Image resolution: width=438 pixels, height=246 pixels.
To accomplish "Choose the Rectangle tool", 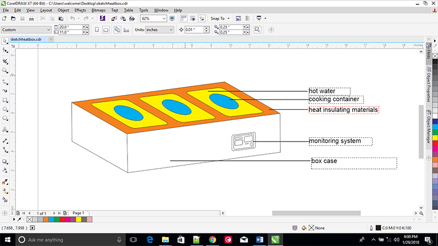I will coord(5,100).
